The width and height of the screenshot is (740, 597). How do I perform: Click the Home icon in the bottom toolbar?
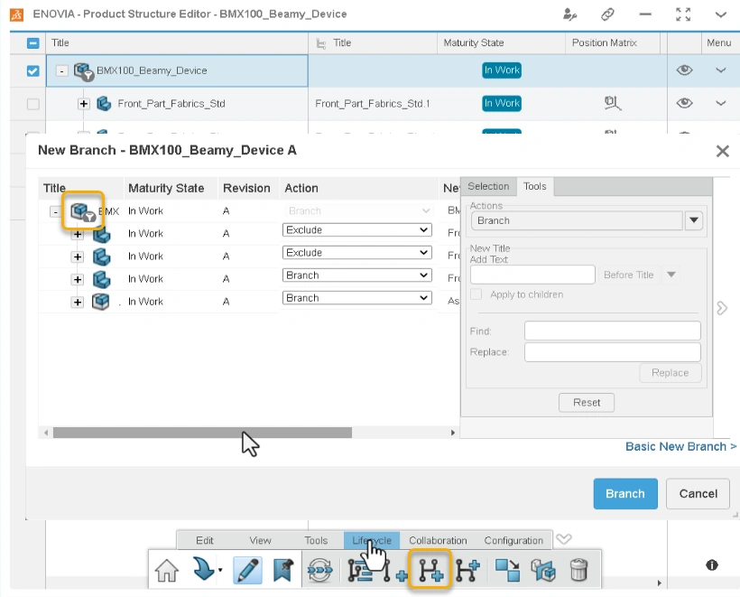[x=167, y=570]
